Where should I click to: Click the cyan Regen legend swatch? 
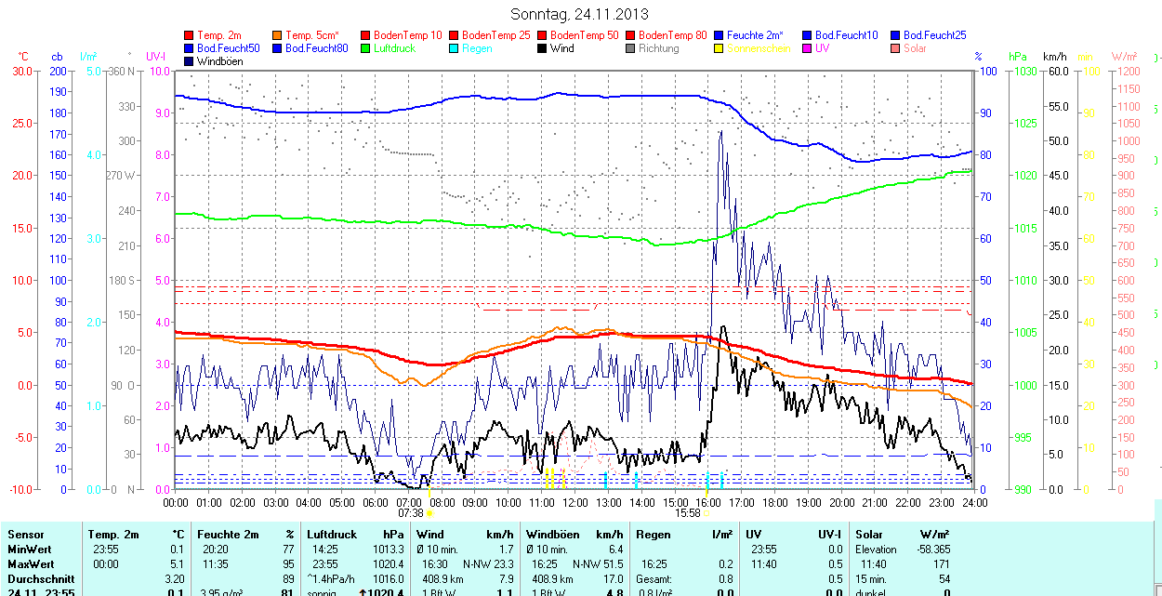point(454,48)
